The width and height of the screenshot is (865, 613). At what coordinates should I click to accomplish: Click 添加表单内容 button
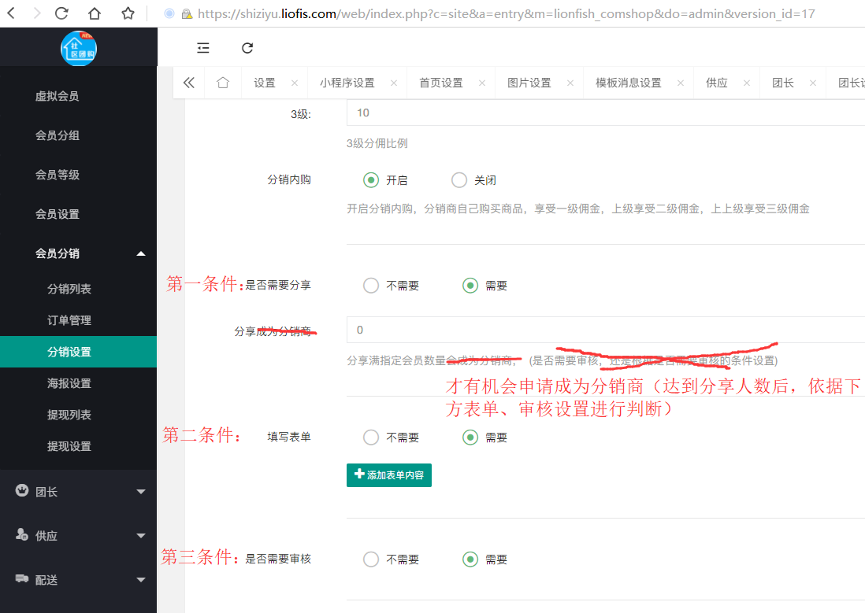click(x=389, y=475)
